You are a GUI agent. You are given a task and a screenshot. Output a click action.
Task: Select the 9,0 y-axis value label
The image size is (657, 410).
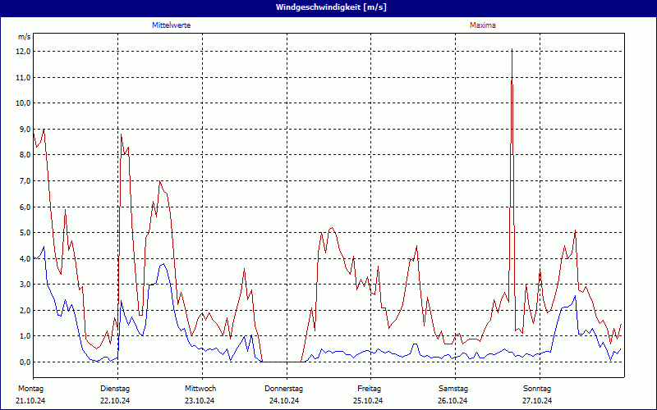pyautogui.click(x=24, y=129)
